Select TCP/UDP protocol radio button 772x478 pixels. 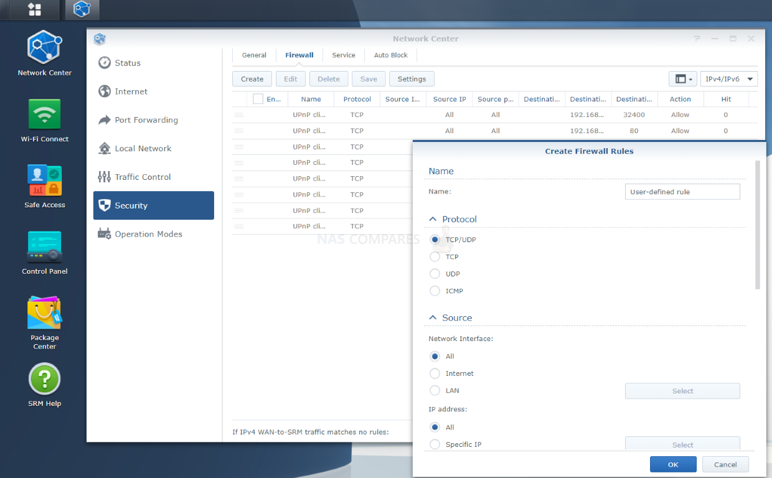pyautogui.click(x=435, y=240)
